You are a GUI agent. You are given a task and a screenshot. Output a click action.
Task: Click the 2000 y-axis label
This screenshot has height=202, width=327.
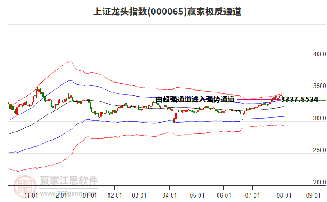(319, 182)
